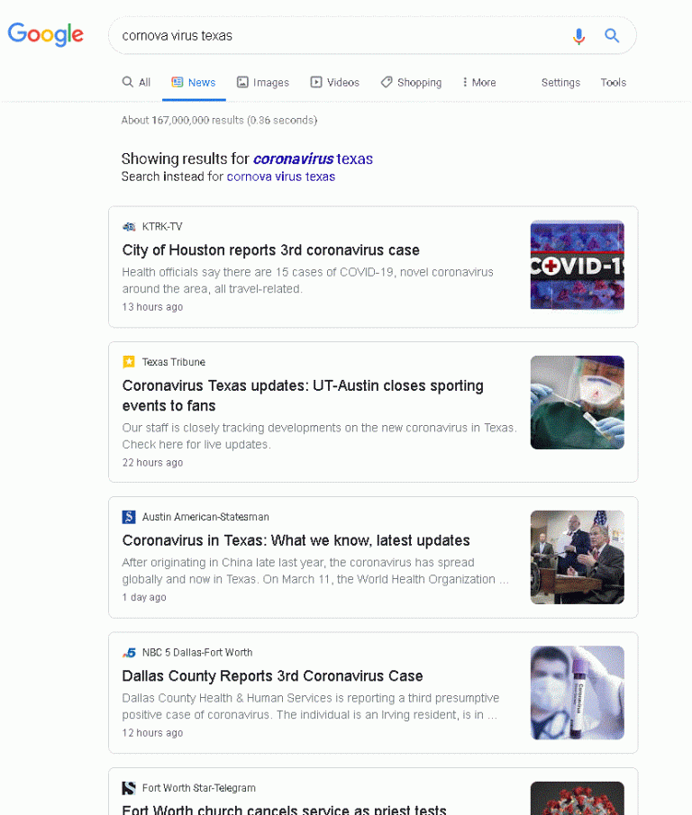Click the corrected 'coronavirus texas' link
692x815 pixels.
313,158
